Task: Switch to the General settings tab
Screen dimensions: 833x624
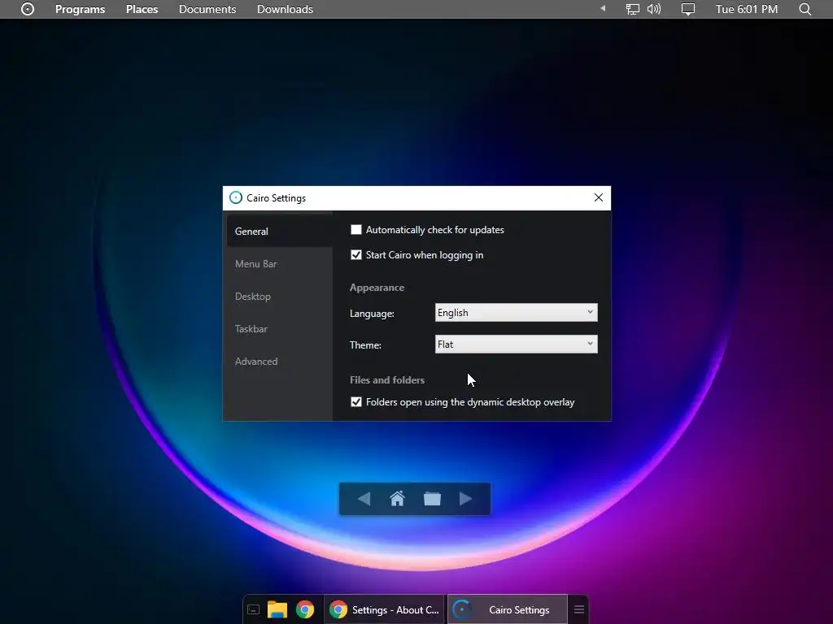Action: point(280,232)
